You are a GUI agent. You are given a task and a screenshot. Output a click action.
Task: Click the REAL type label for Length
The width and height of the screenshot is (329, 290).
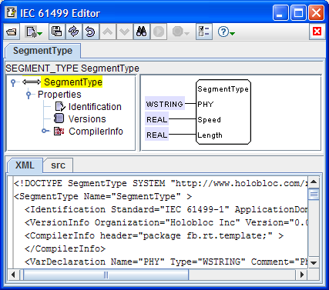pos(156,135)
